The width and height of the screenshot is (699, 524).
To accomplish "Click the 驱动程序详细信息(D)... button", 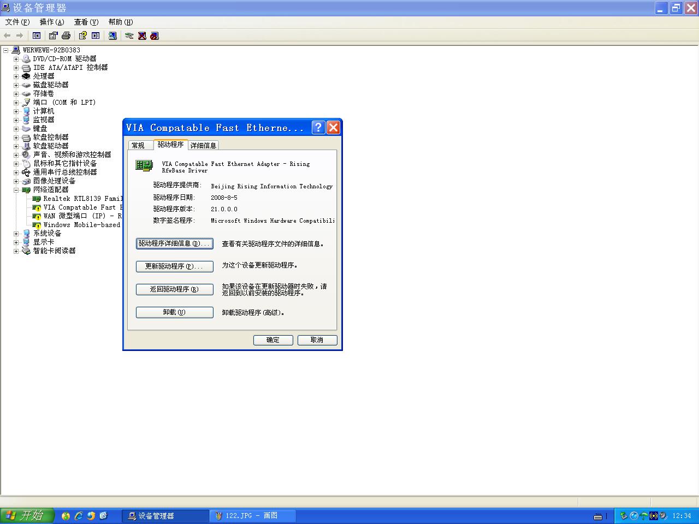I will tap(175, 243).
